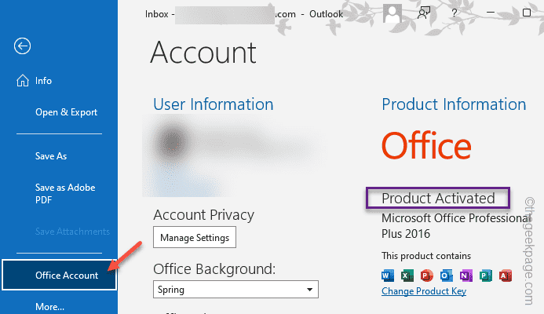Click the Office logo text

[x=426, y=146]
